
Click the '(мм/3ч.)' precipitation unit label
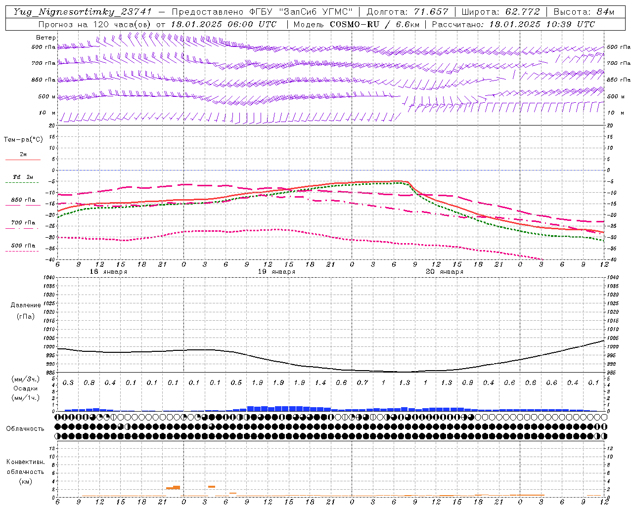click(26, 379)
